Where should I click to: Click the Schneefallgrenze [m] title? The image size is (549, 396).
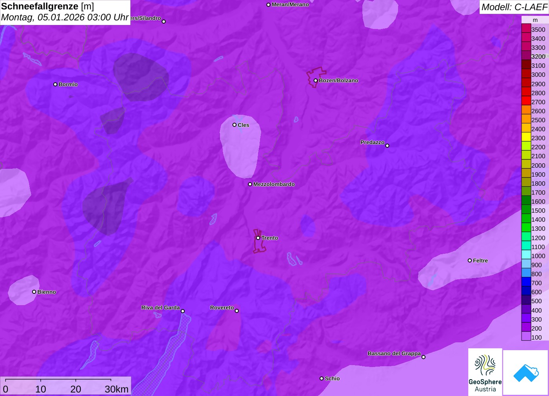point(47,6)
